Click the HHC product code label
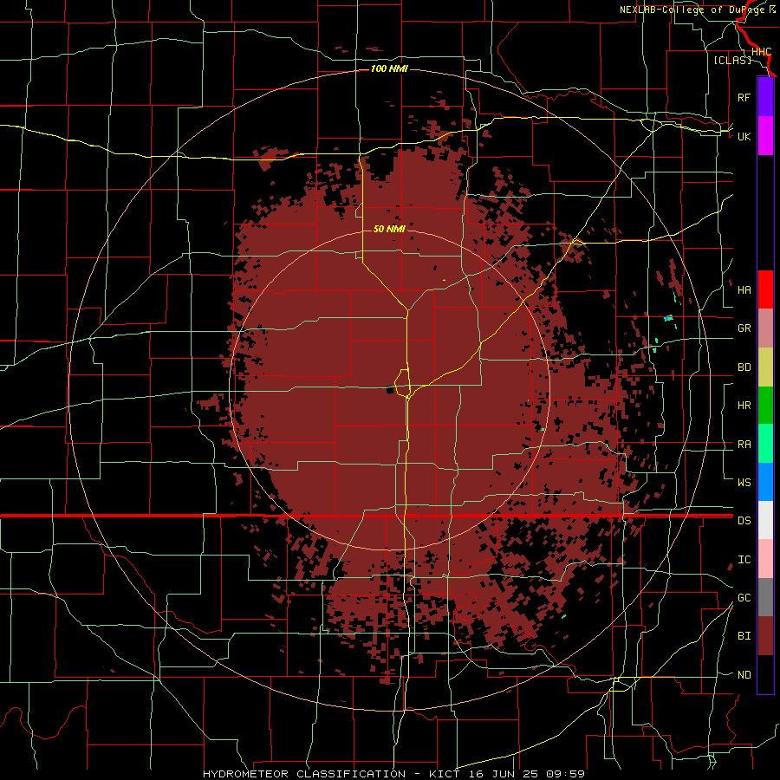This screenshot has width=780, height=780. point(762,51)
